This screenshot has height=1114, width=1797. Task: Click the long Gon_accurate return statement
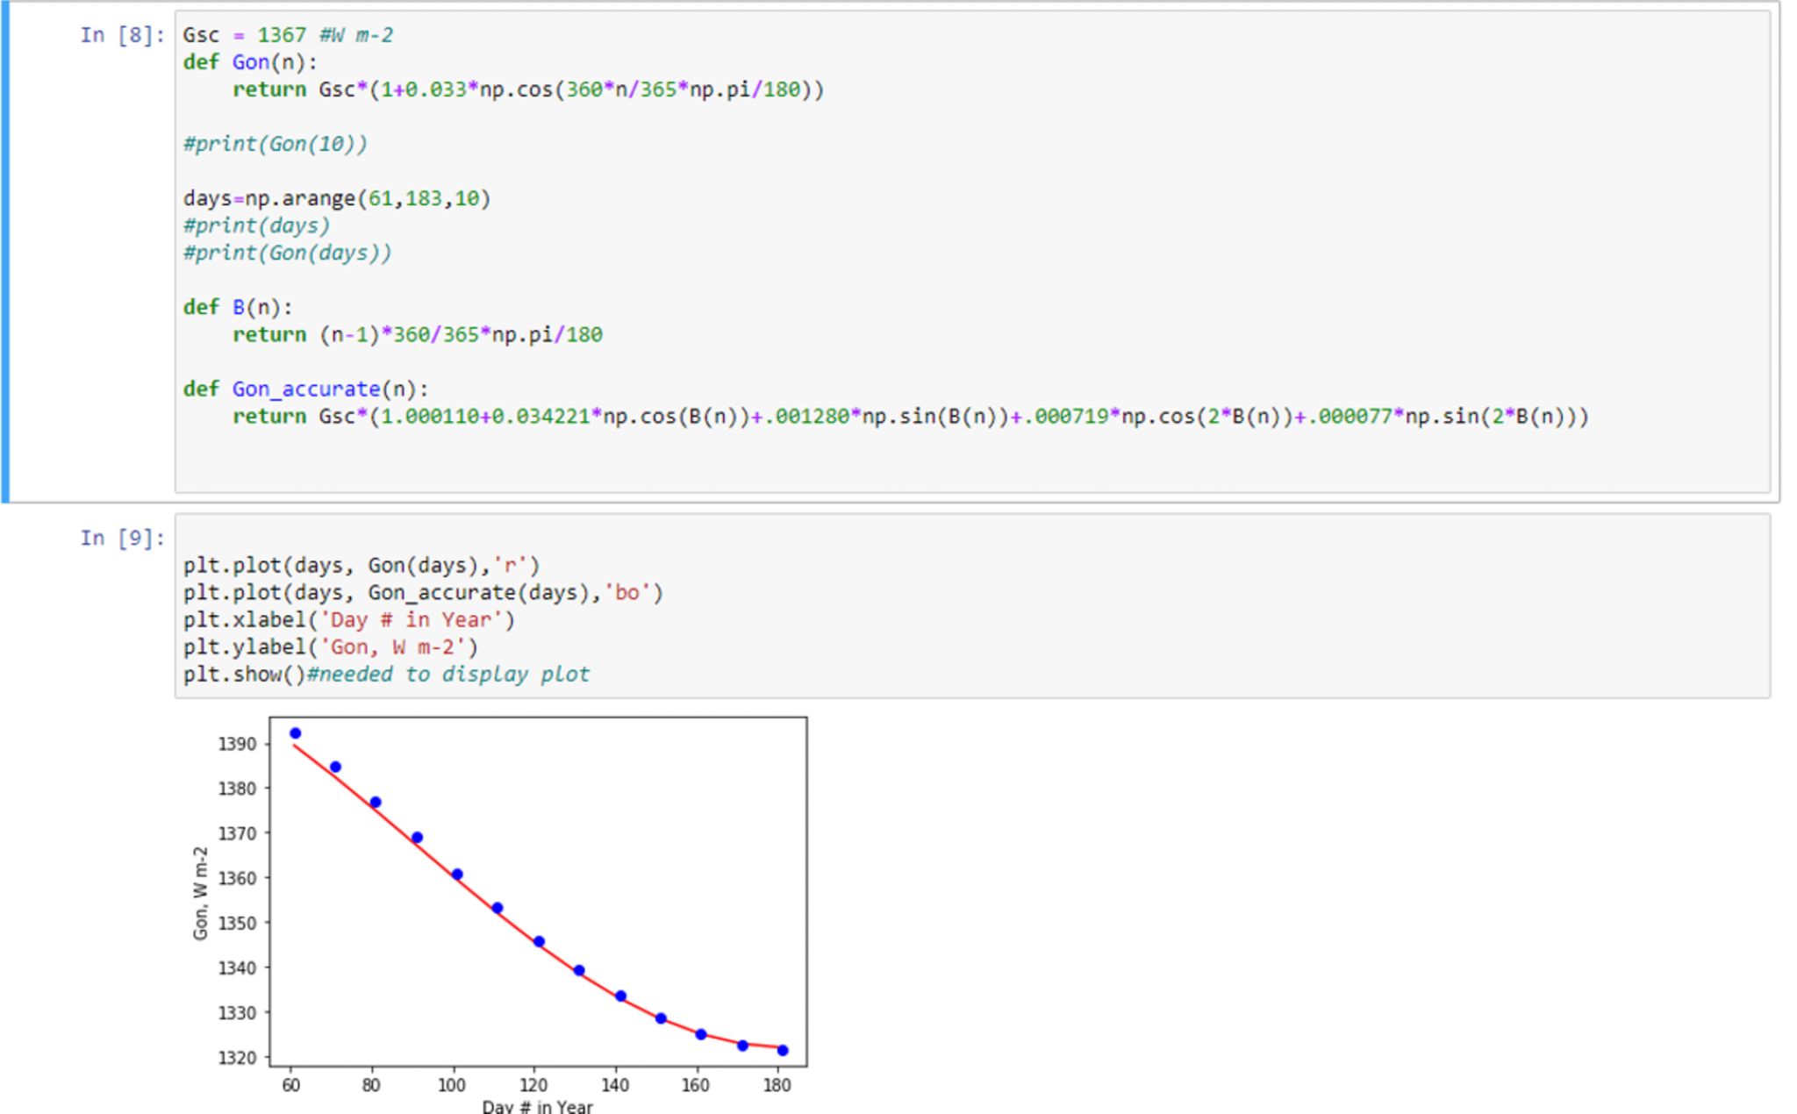(910, 417)
